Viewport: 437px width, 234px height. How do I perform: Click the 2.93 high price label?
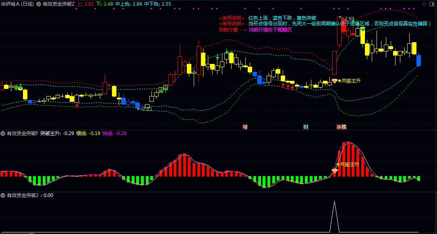click(349, 18)
